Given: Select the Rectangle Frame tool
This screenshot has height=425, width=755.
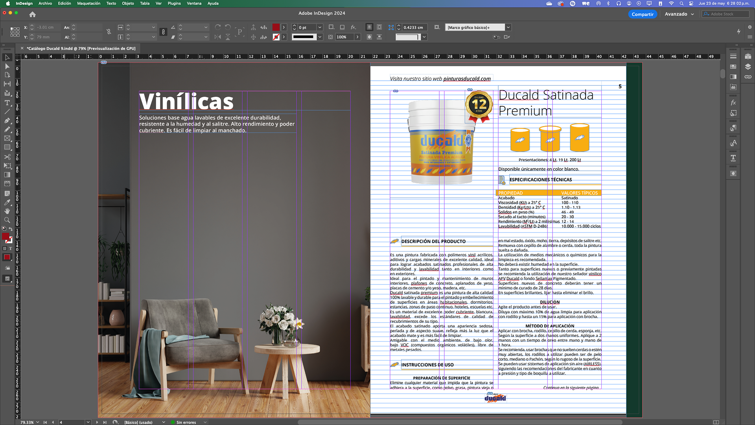Looking at the screenshot, I should (7, 138).
